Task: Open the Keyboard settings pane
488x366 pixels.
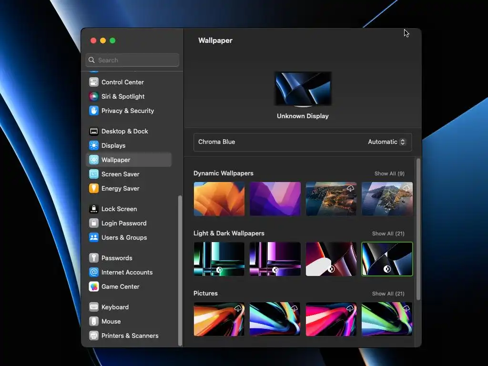Action: point(115,307)
